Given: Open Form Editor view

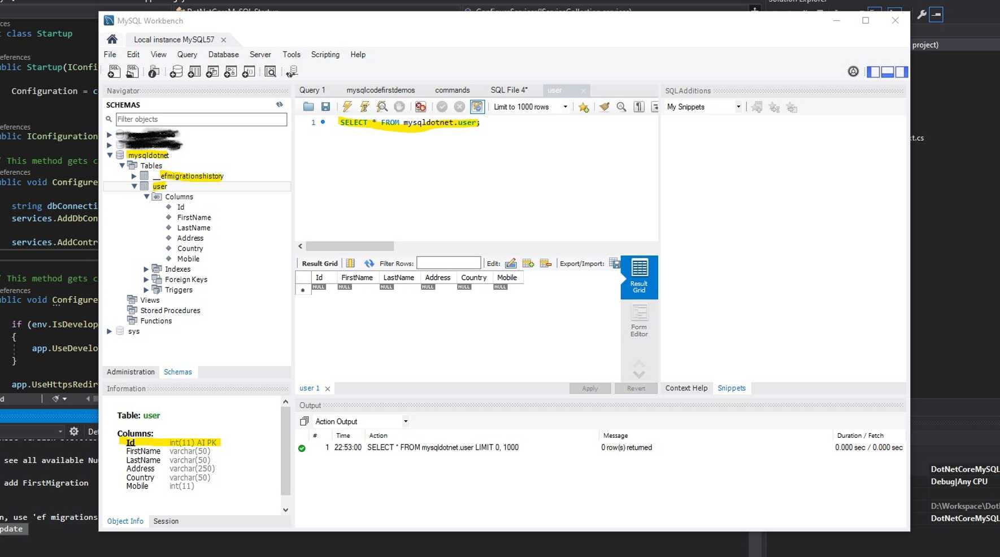Looking at the screenshot, I should [639, 321].
